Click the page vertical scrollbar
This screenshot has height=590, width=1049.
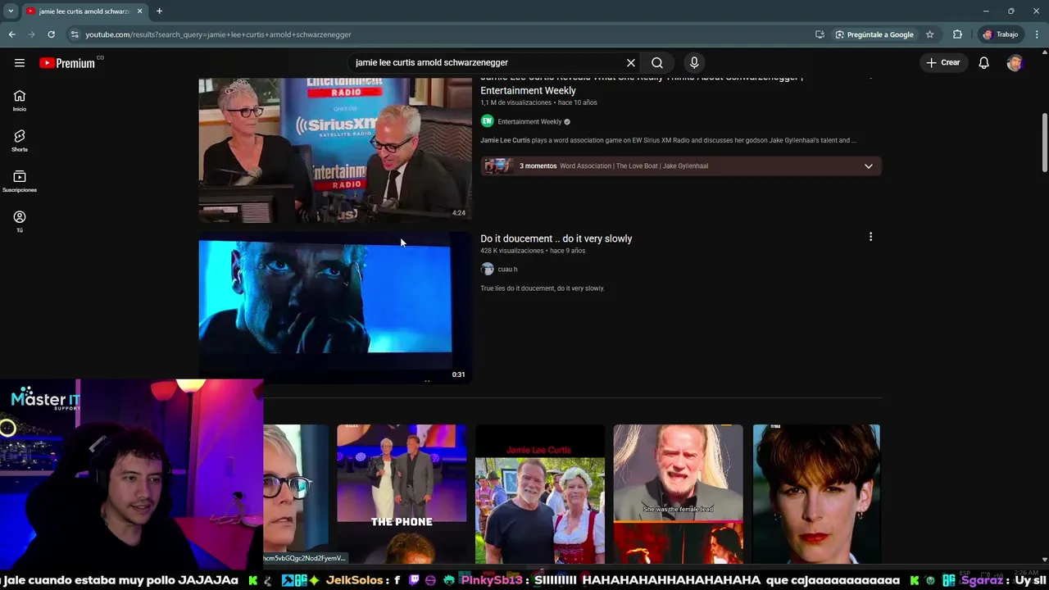pyautogui.click(x=1044, y=143)
